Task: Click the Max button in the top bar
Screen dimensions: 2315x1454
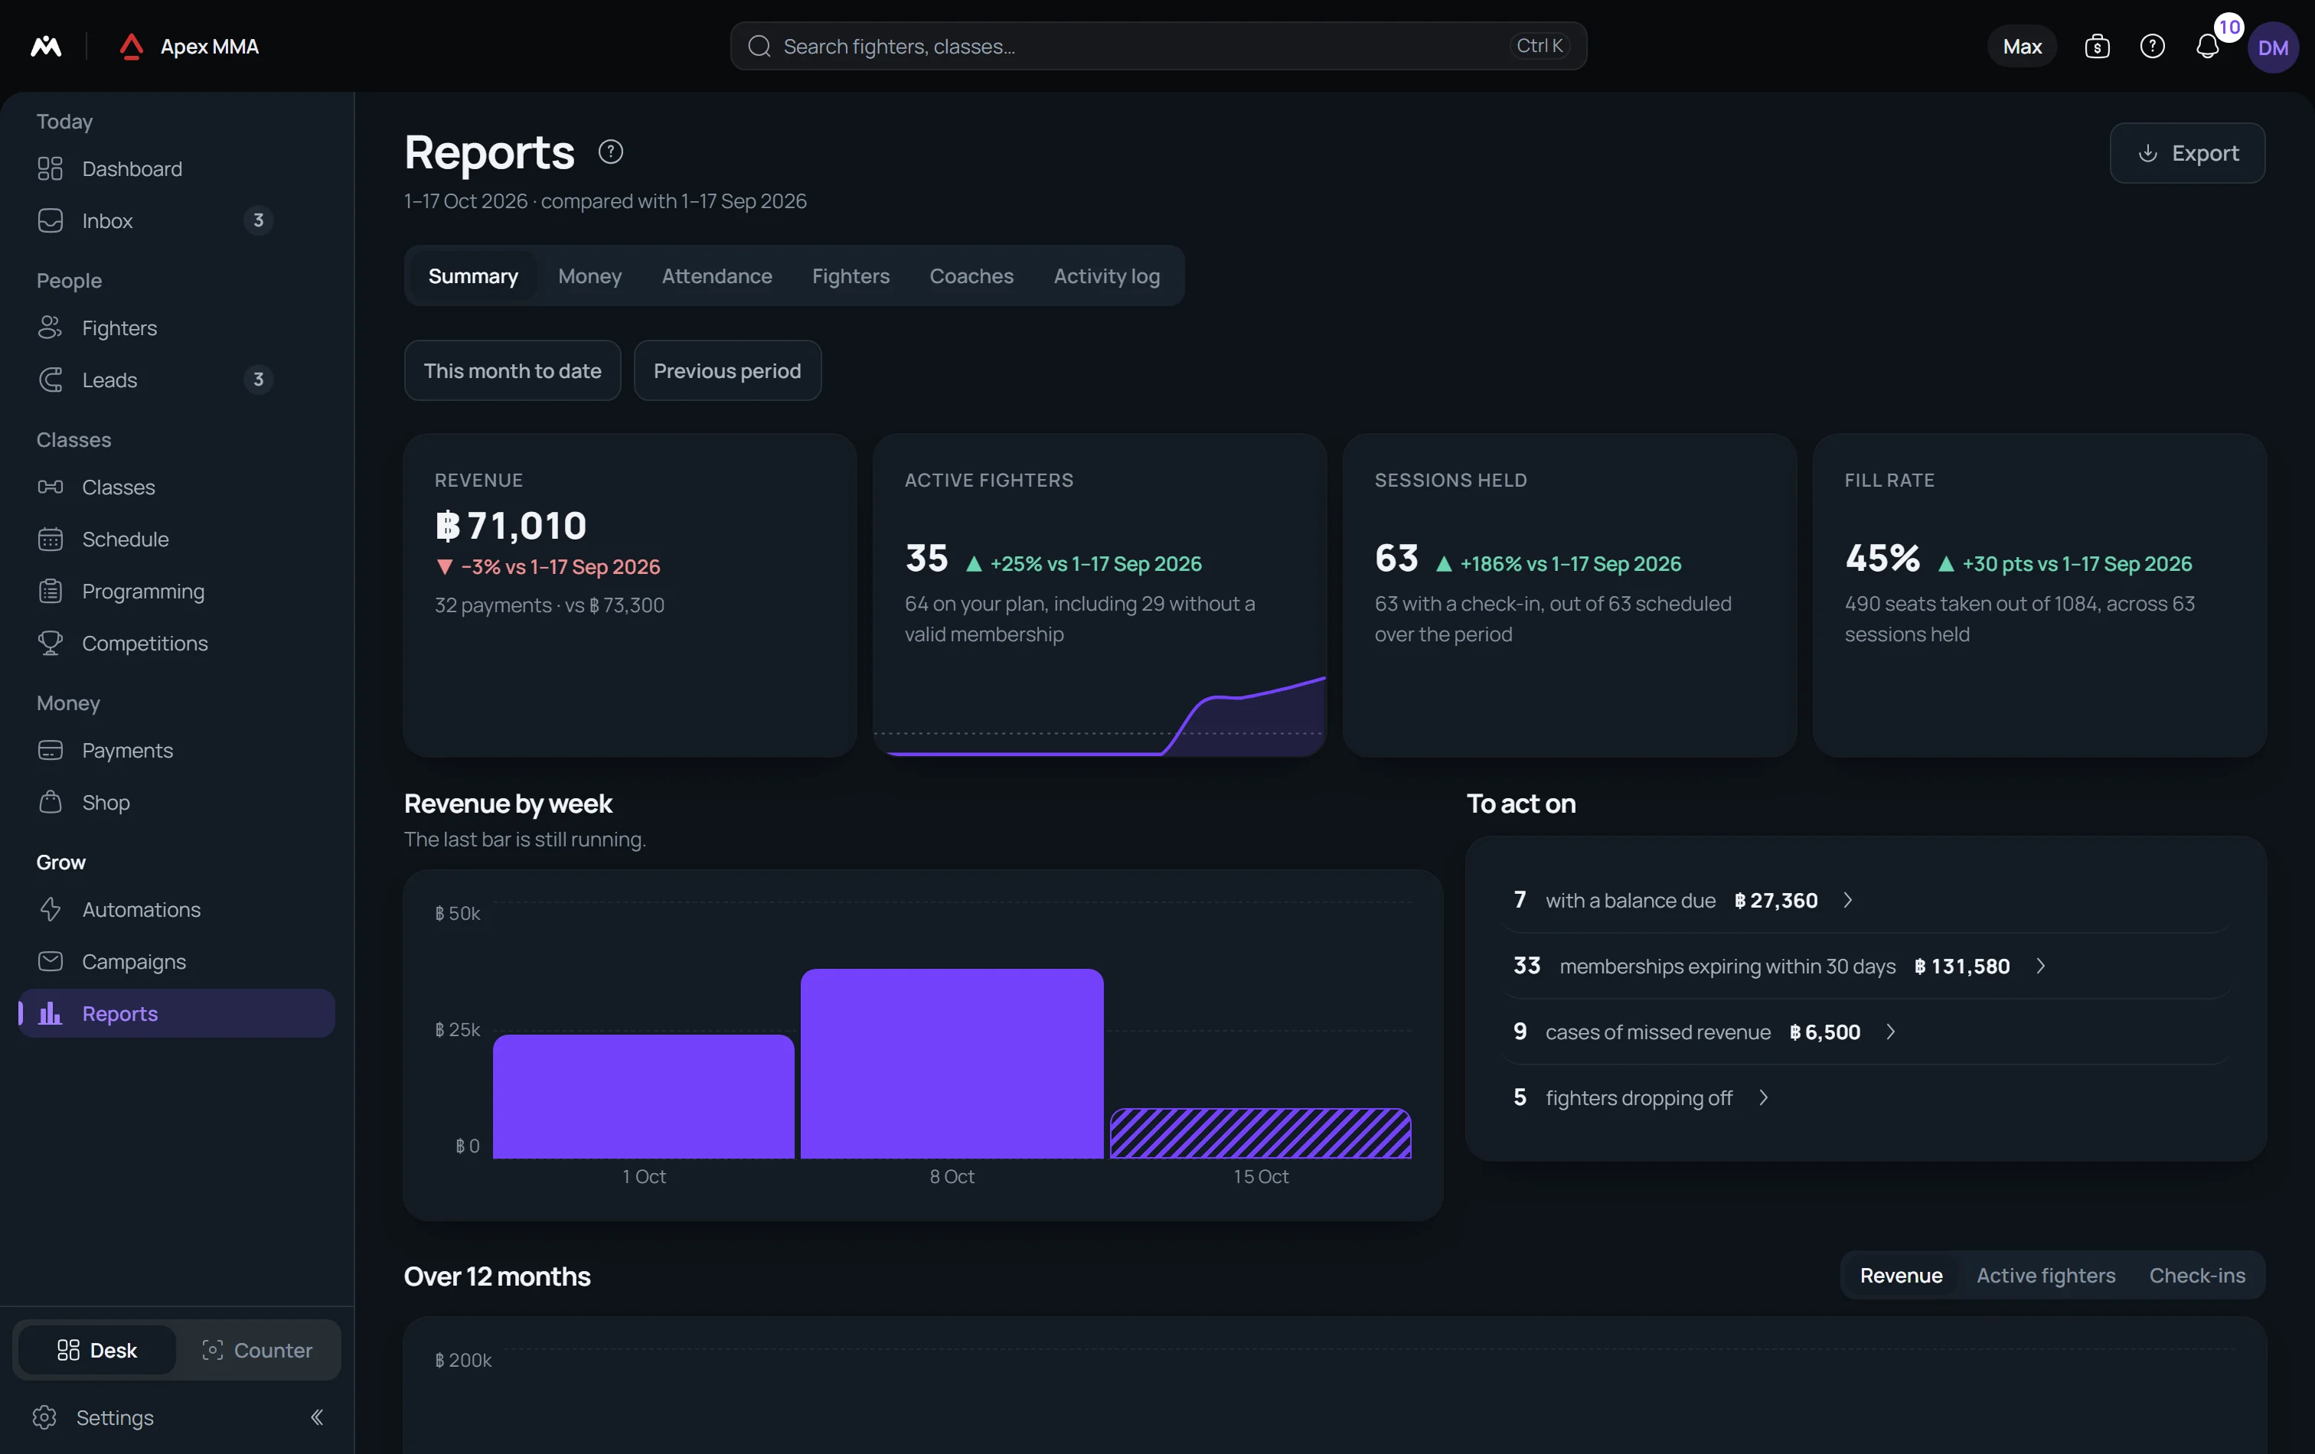Action: (2022, 46)
